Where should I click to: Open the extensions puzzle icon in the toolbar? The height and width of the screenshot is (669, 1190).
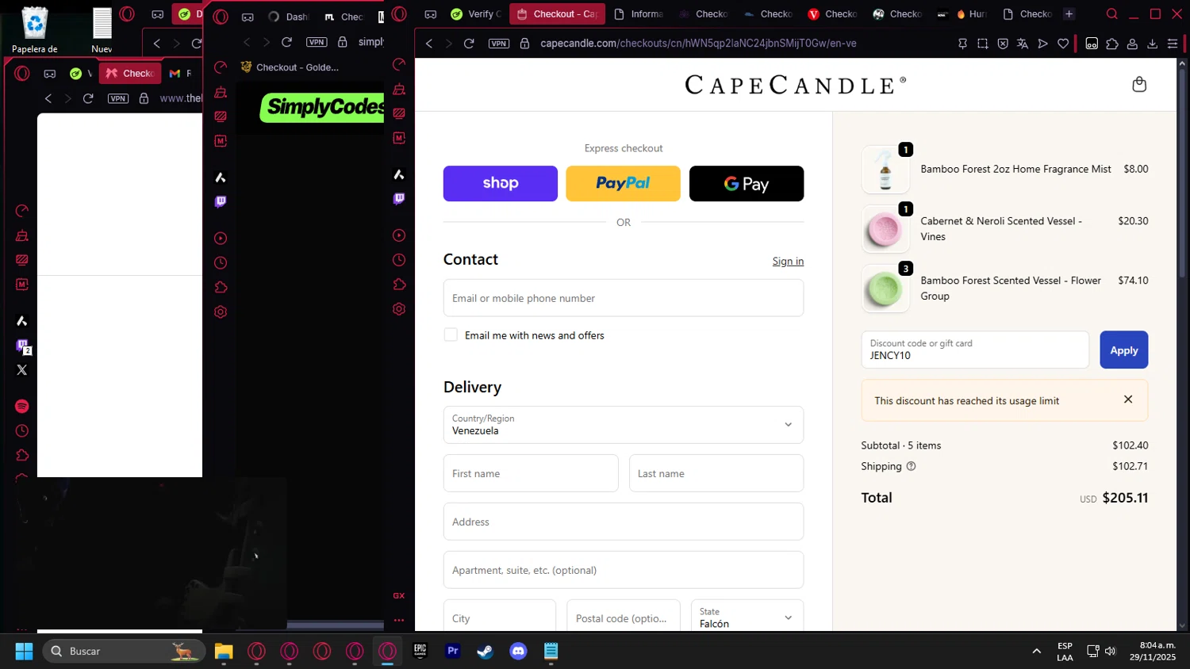[x=1112, y=44]
